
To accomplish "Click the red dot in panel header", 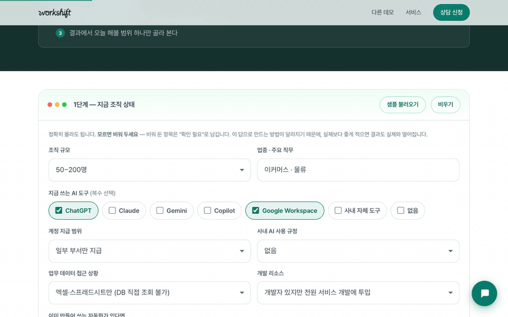I will click(x=50, y=104).
